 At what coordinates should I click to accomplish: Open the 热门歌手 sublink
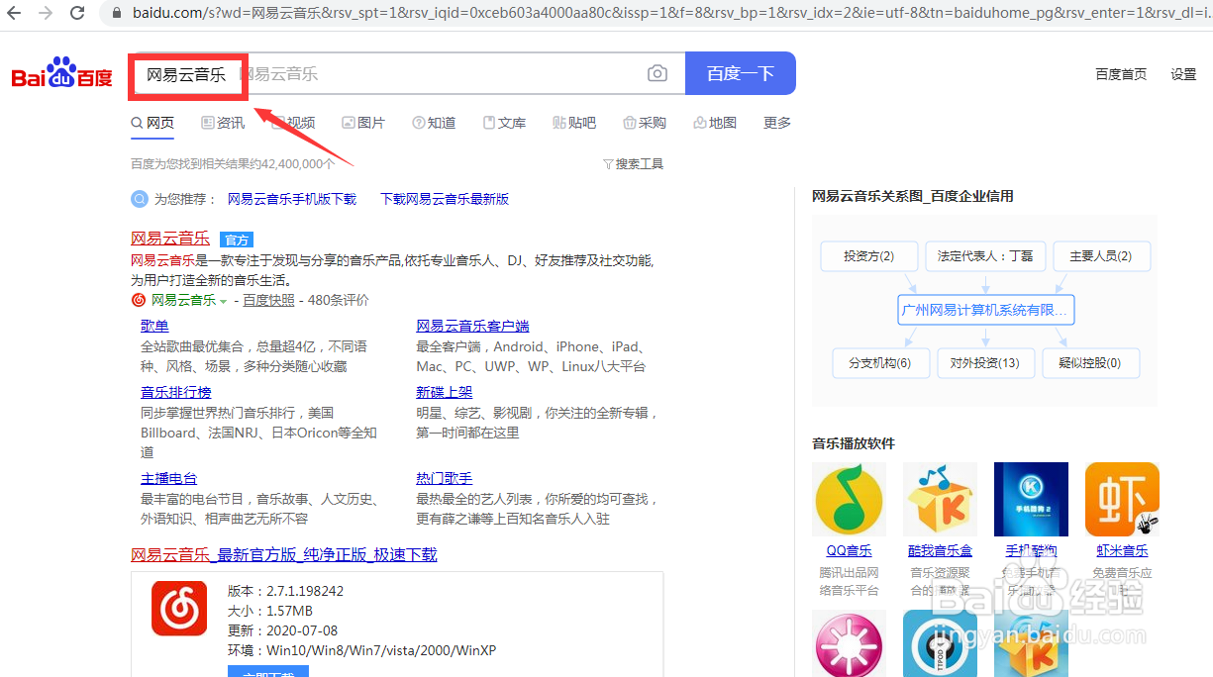[445, 478]
